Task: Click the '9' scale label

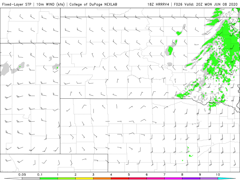Action: 200,175
